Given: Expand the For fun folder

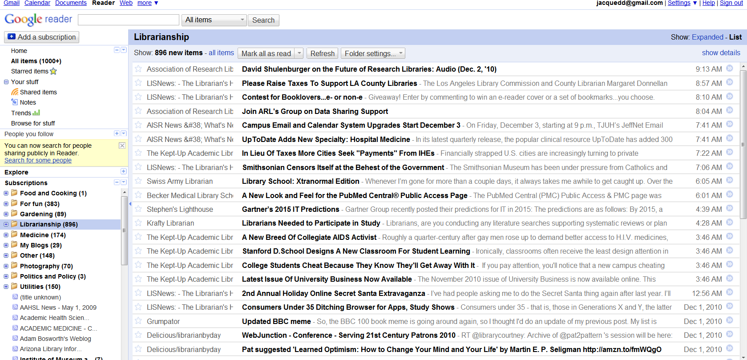Looking at the screenshot, I should [6, 204].
